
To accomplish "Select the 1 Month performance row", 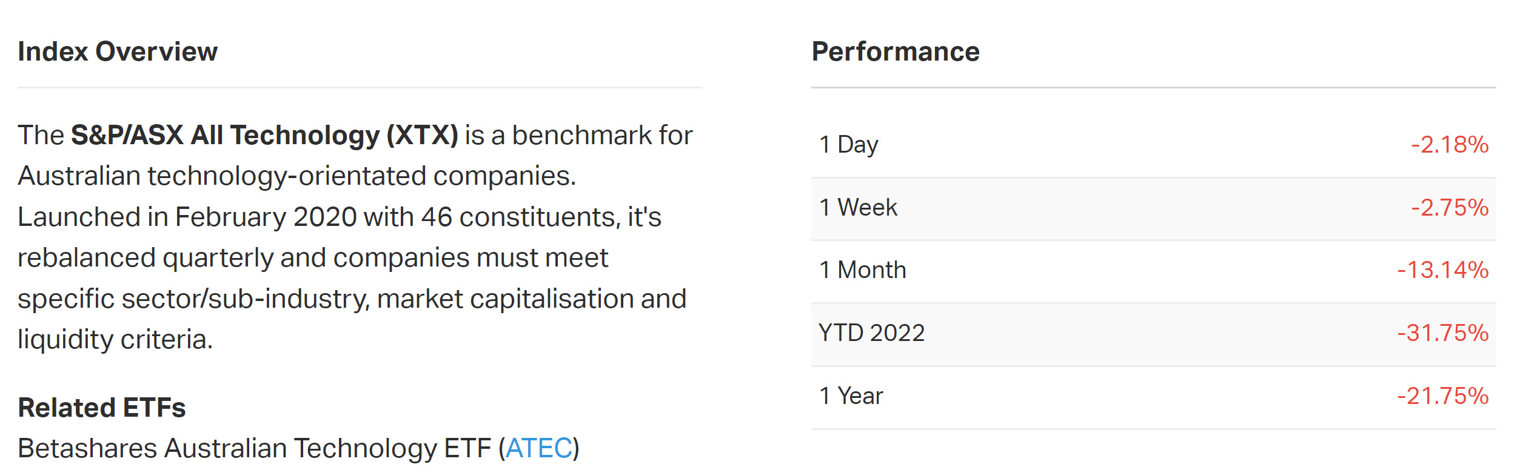I will 1153,270.
